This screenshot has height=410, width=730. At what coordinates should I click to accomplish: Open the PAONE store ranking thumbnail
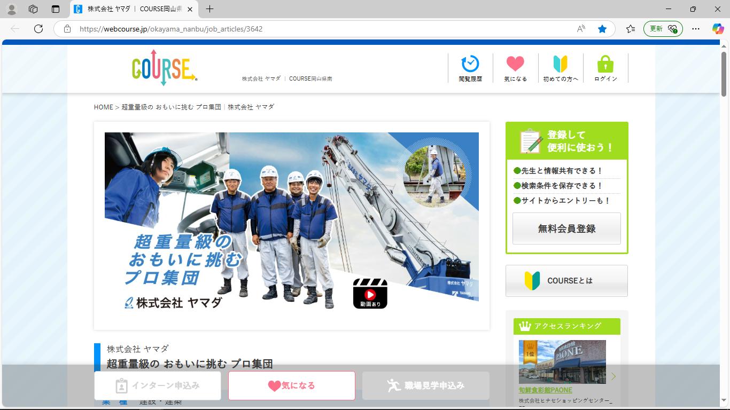562,362
